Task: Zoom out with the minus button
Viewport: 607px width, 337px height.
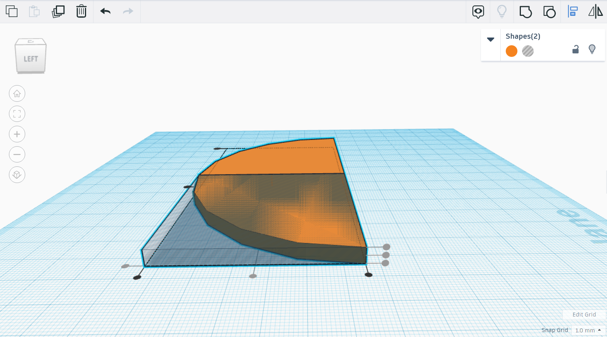Action: tap(17, 154)
